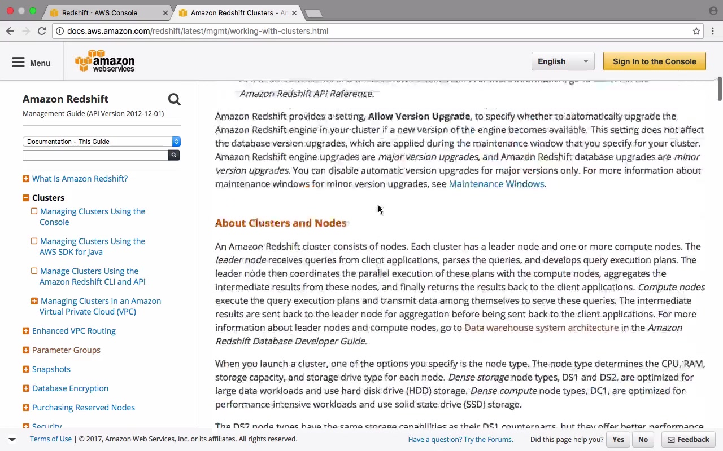Go to the Snapshots page
Screen dimensions: 723x451
51,369
